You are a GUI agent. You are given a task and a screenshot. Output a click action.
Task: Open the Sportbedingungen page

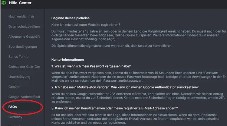(23, 47)
